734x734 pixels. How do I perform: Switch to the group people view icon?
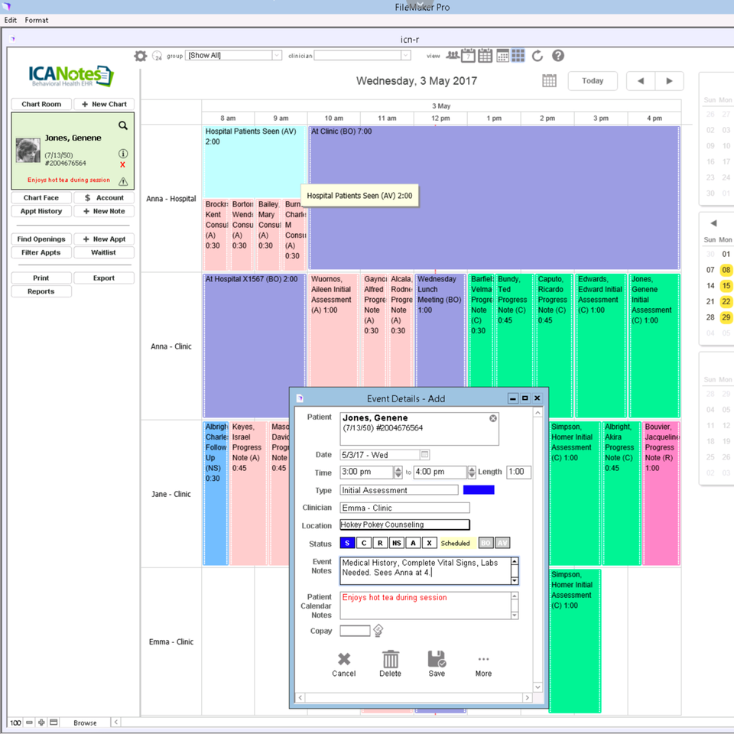coord(452,56)
